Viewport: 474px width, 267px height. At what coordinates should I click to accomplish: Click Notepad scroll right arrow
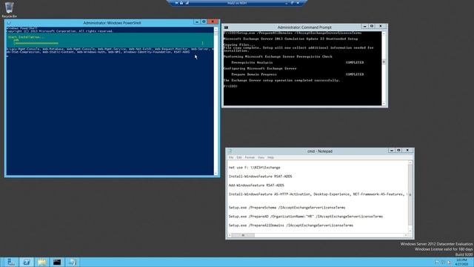(406, 235)
